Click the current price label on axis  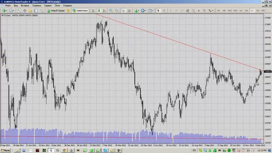267,71
